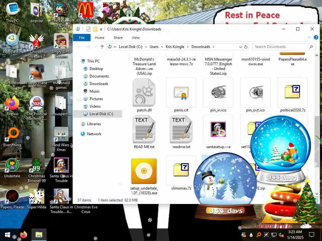Open Christmas Browser 99 shortcut
The width and height of the screenshot is (322, 241).
[36, 170]
